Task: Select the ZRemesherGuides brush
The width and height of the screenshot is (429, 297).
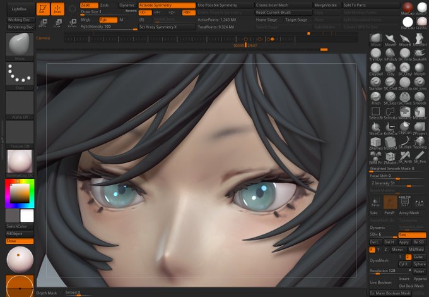Action: point(375,143)
